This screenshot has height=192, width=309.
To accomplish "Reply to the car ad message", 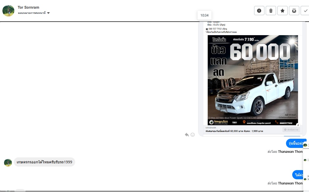I will coord(187,134).
